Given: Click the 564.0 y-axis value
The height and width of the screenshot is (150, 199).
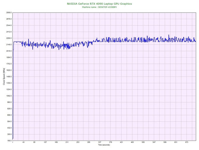Looking at the screenshot, I should 9,121.
